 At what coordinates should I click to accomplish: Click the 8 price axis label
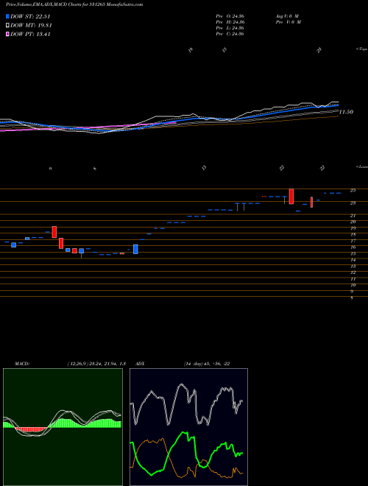[353, 298]
